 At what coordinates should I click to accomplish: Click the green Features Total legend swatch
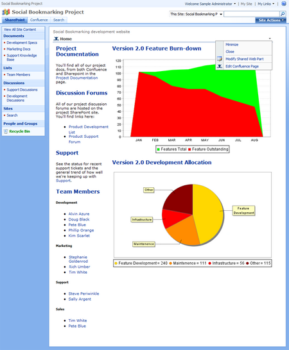point(159,149)
